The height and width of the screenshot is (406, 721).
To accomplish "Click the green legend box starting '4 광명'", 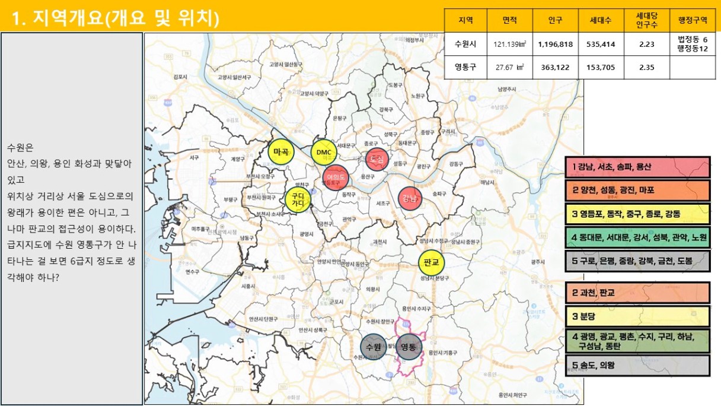I will click(637, 341).
